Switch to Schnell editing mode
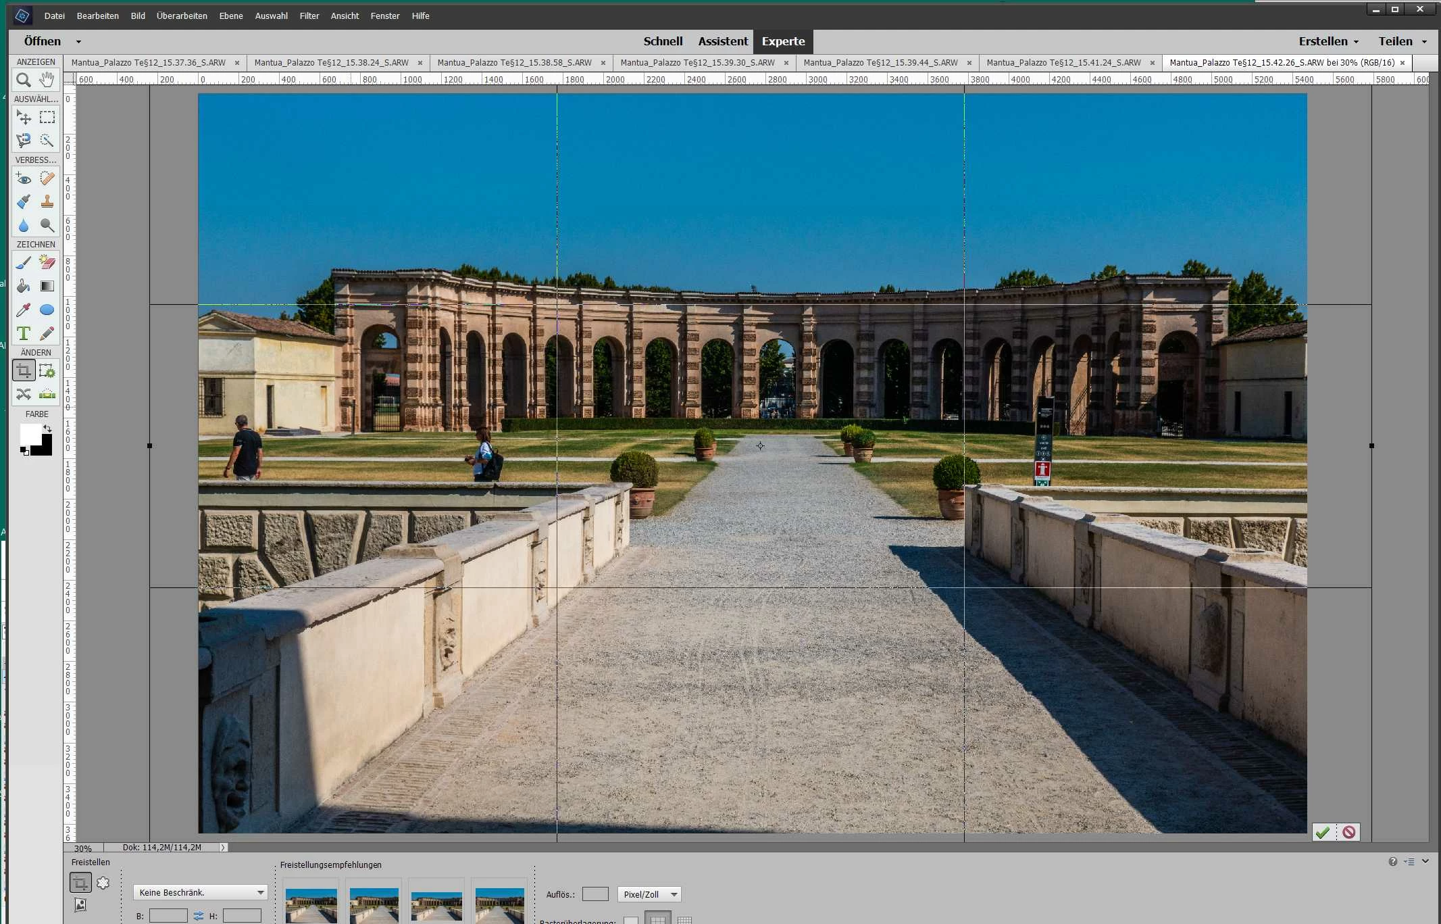Image resolution: width=1441 pixels, height=924 pixels. [662, 41]
